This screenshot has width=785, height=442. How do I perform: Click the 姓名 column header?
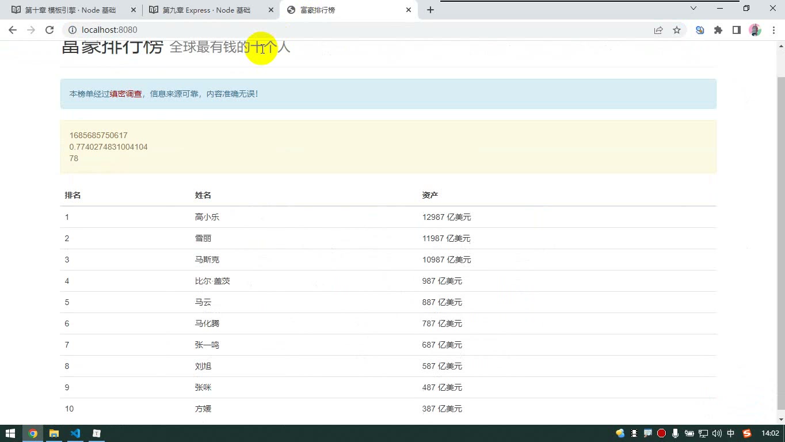203,196
